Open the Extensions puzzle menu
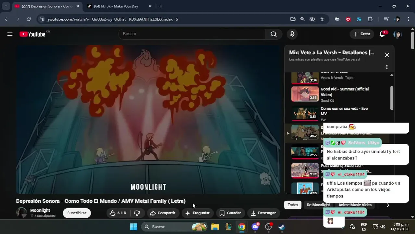415x234 pixels. tap(370, 19)
